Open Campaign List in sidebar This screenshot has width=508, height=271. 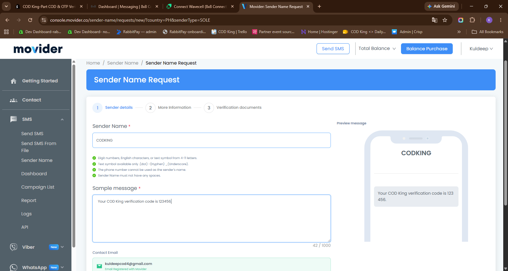38,187
